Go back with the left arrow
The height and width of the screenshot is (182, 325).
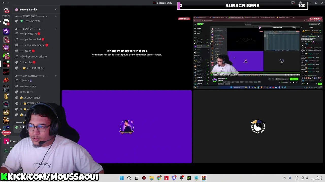[x=4, y=3]
